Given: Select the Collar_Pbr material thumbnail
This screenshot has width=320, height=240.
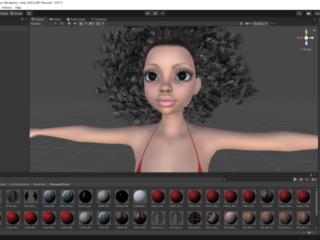Looking at the screenshot, I should 104,197.
